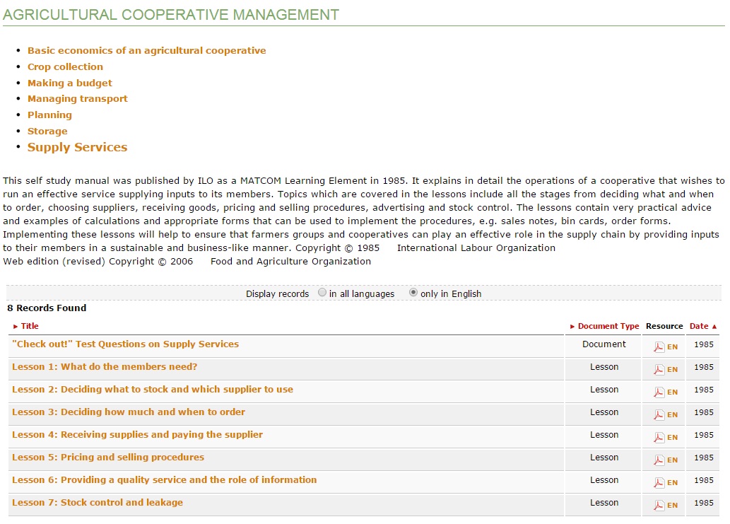Open Lesson 5: Pricing and selling procedures
Screen dimensions: 730x524
click(x=107, y=457)
